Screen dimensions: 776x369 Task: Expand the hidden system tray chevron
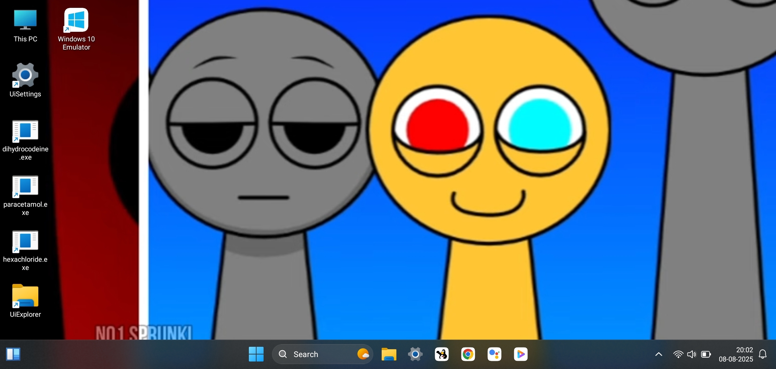click(659, 354)
